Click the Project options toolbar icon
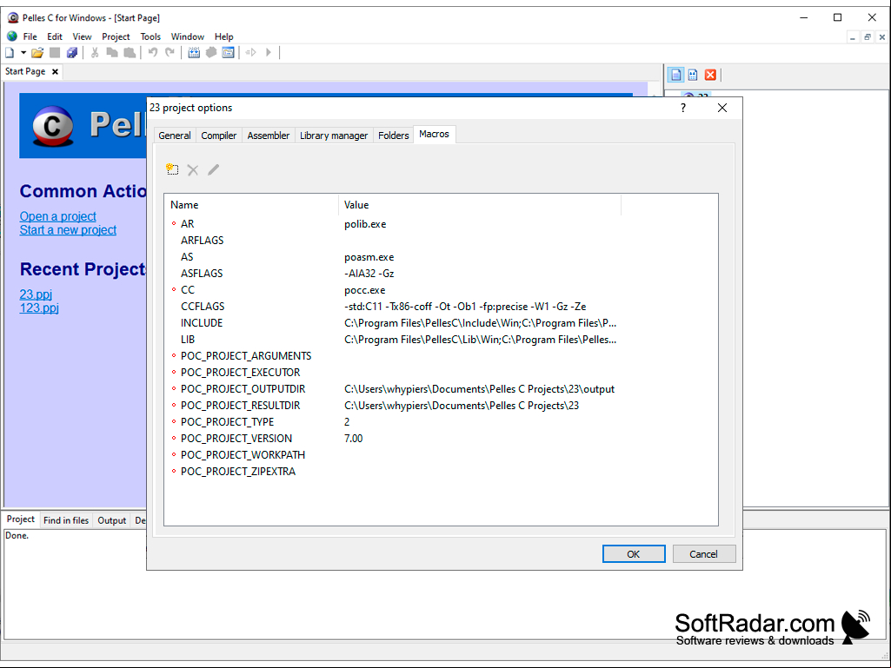 click(x=229, y=53)
